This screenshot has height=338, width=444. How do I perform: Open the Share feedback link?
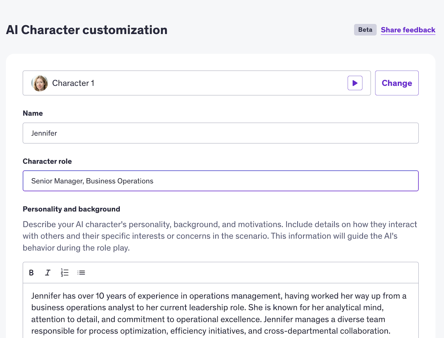408,30
